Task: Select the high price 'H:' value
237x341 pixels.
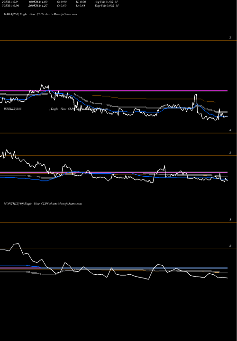Action: [x=81, y=2]
